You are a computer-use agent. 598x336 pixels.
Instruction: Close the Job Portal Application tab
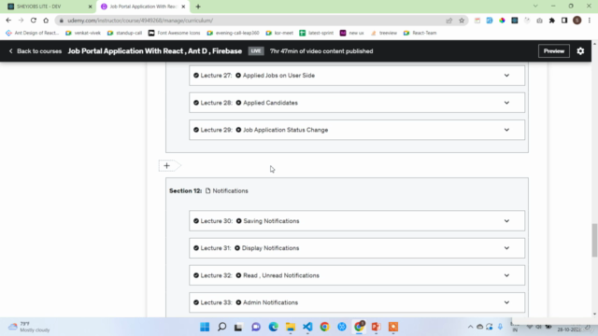[183, 7]
